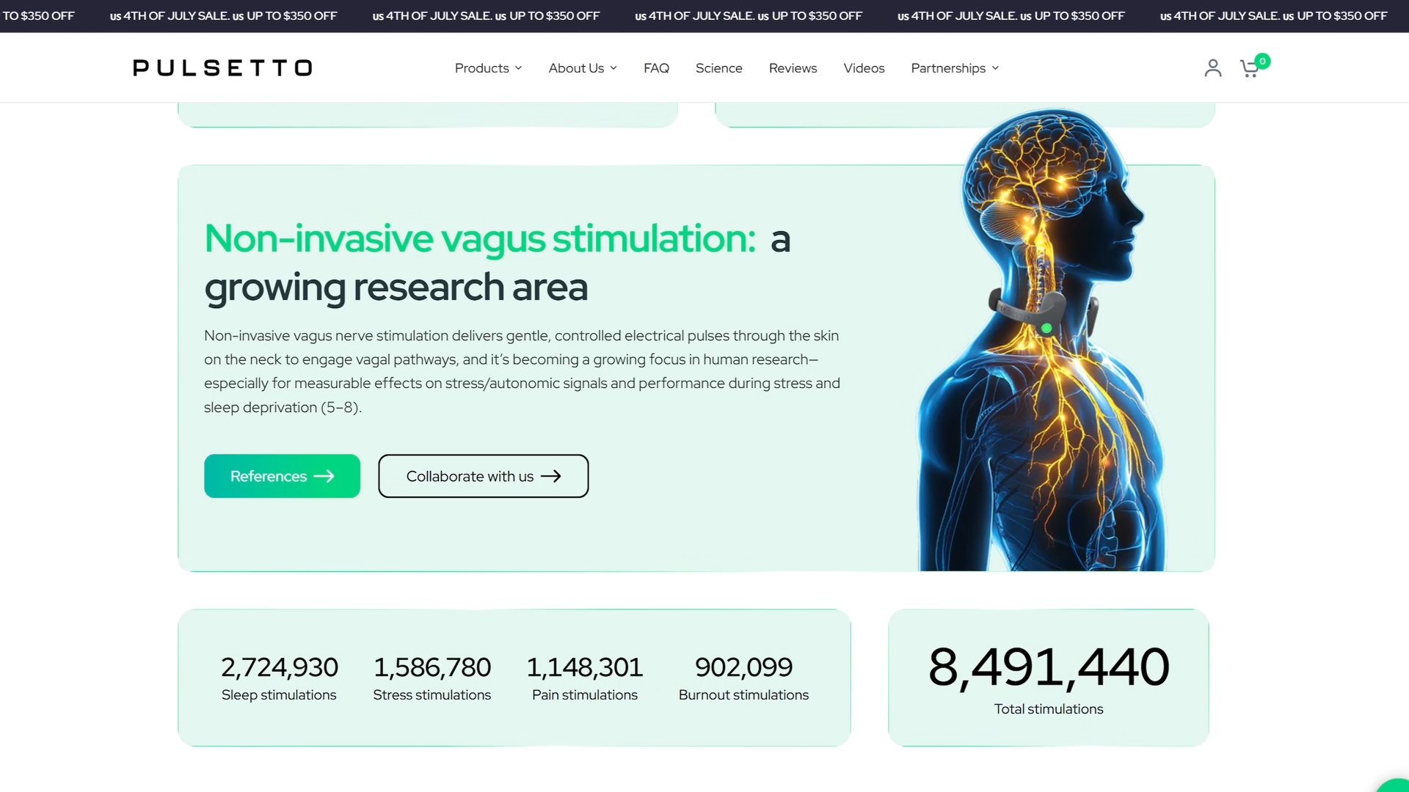Click the 4th of July sale banner
The height and width of the screenshot is (792, 1409).
(x=704, y=15)
